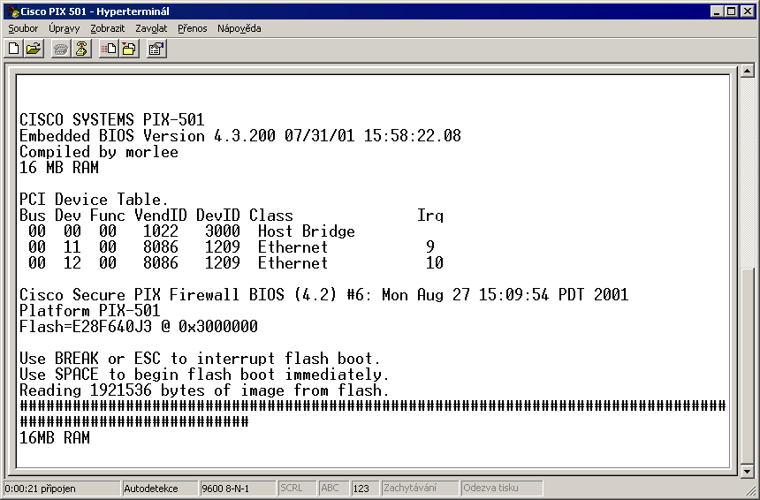Click the window resize grip corner
The image size is (760, 500).
click(750, 490)
